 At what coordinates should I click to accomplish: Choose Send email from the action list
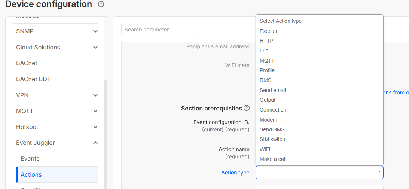273,90
